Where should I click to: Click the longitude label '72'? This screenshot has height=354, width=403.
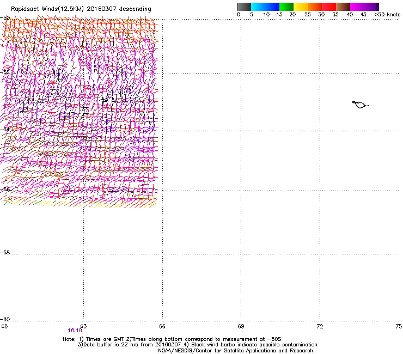pos(320,326)
